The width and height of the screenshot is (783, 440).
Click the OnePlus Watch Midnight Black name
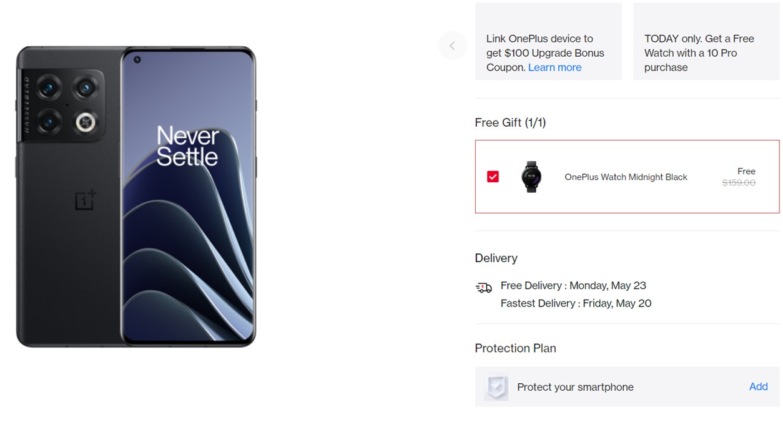[626, 177]
